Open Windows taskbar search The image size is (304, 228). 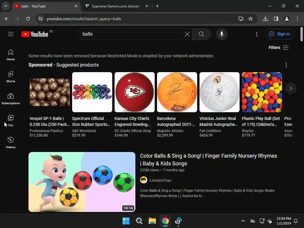[x=139, y=221]
